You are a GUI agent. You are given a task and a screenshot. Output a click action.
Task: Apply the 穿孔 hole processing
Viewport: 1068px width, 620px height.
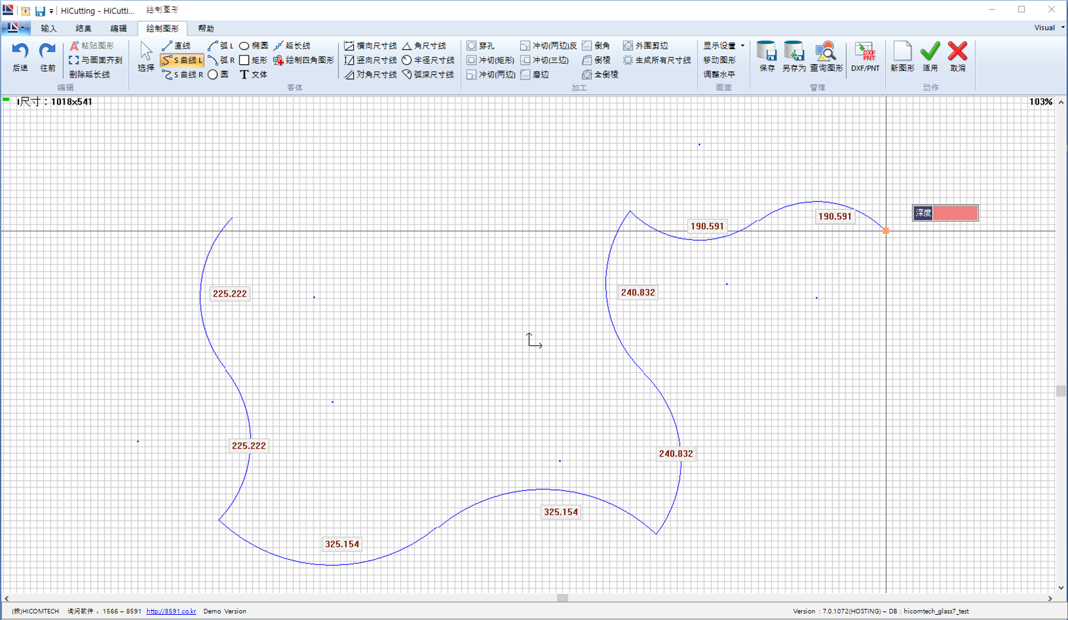coord(481,46)
